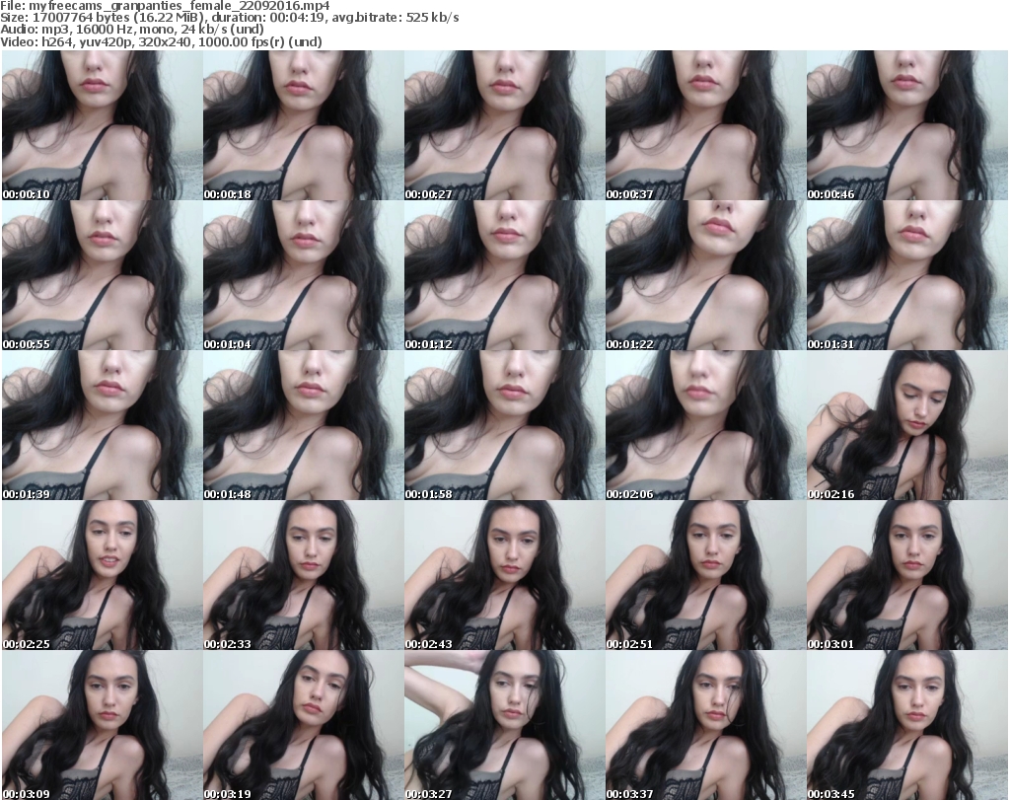Viewport: 1010px width, 800px height.
Task: Click the thumbnail stamped 00:00:10
Action: pyautogui.click(x=102, y=125)
